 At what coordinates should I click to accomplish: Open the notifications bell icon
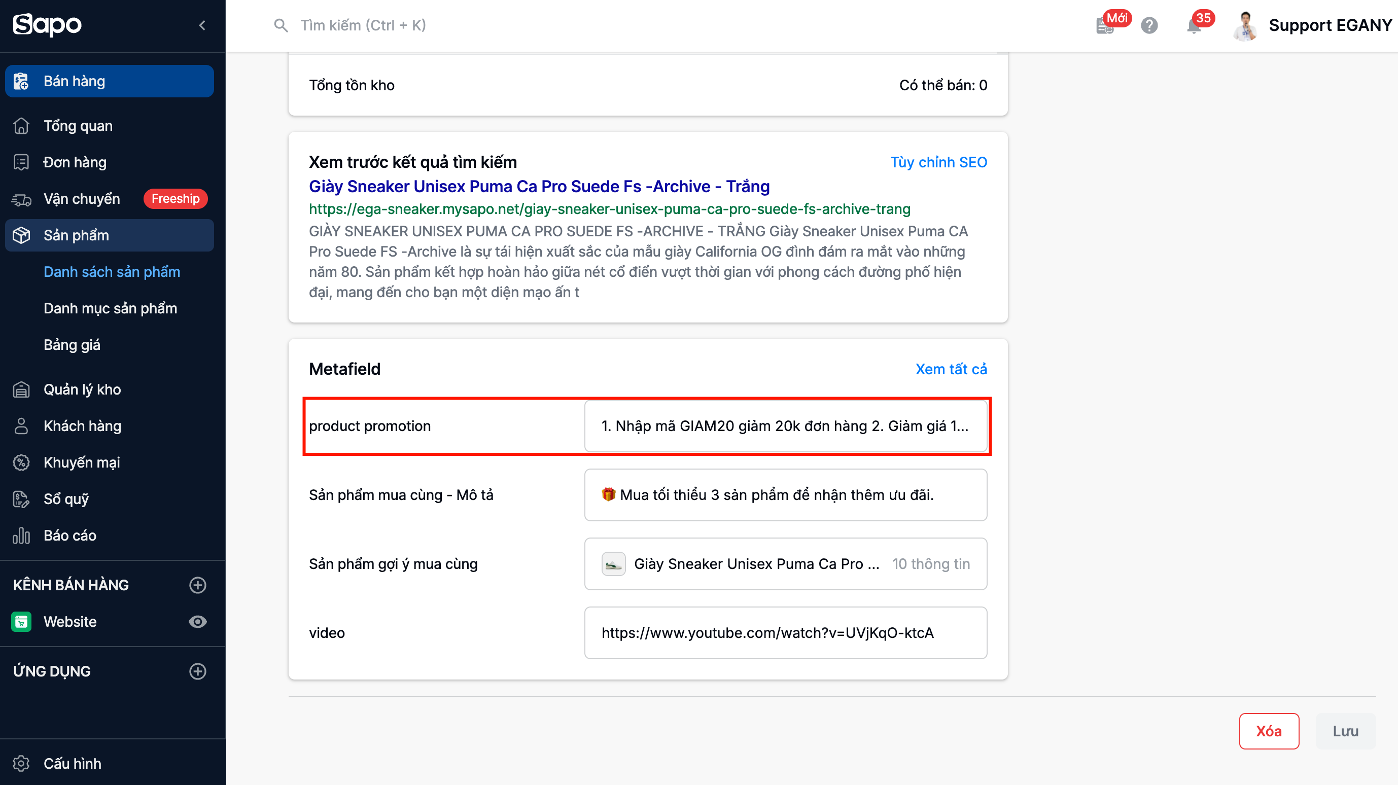1194,25
